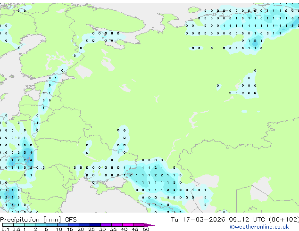Screen dimensions: 299x231
Task: Click the 'Tu' weekday label
Action: point(174,220)
